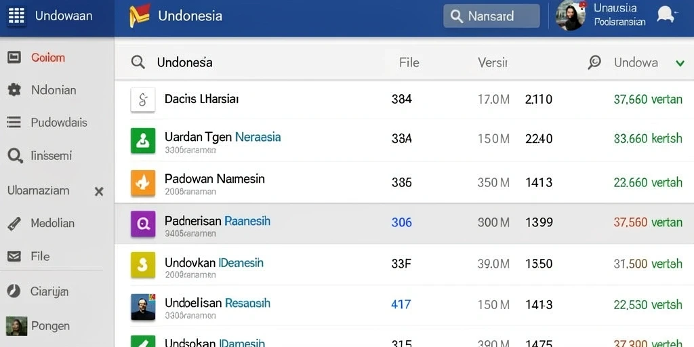The height and width of the screenshot is (347, 694).
Task: Click the blue 417 file value
Action: (401, 304)
